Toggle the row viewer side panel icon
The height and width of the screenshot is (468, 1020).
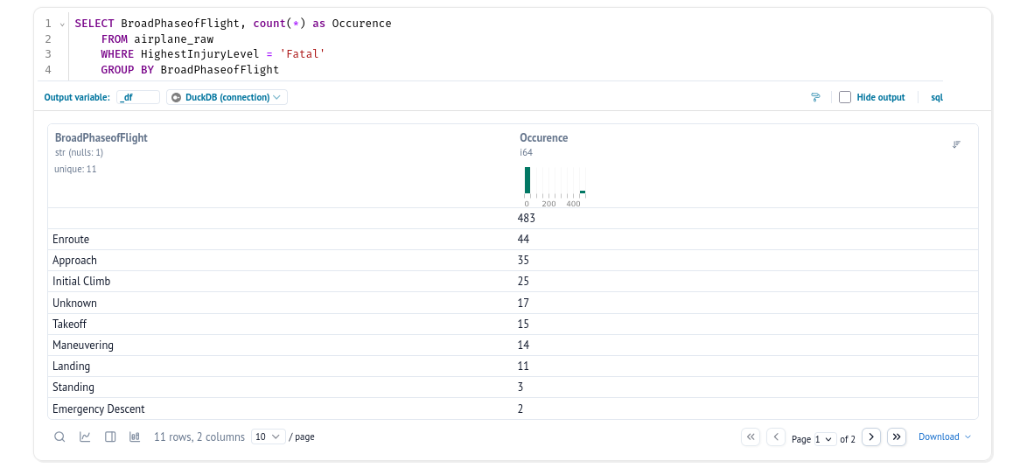click(110, 437)
